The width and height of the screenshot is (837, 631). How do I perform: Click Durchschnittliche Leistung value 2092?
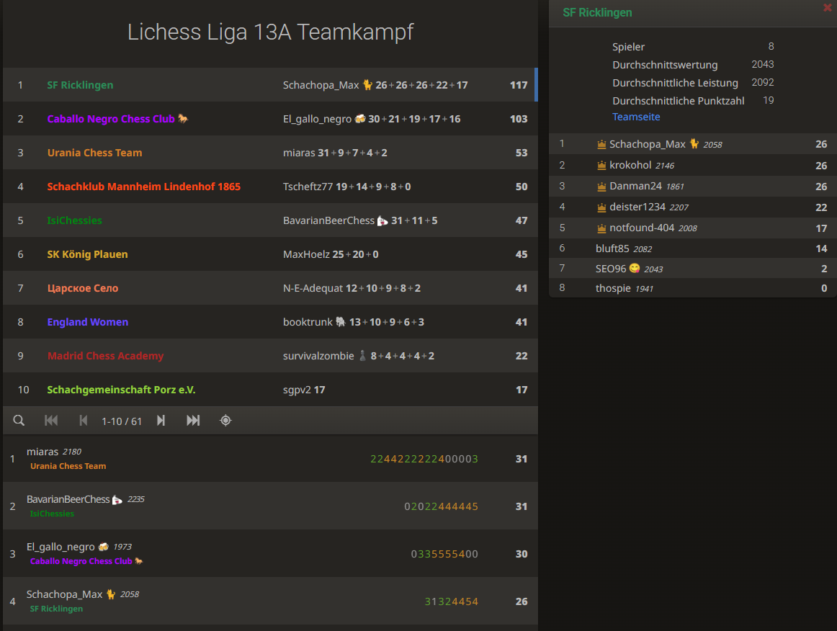(x=762, y=82)
